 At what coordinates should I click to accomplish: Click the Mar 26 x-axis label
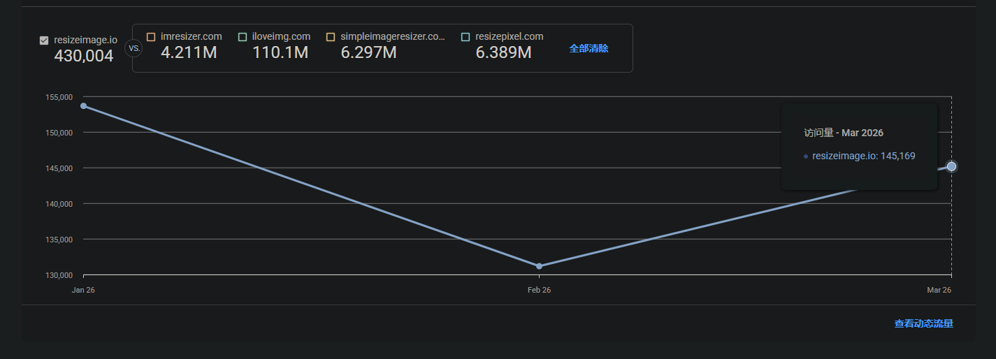939,290
